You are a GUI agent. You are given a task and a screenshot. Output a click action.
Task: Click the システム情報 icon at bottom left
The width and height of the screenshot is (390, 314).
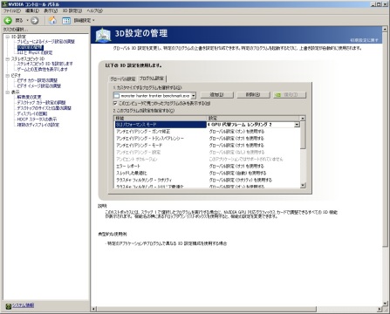point(8,306)
